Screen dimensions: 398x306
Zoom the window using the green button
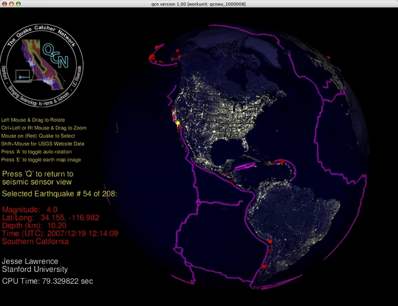19,4
